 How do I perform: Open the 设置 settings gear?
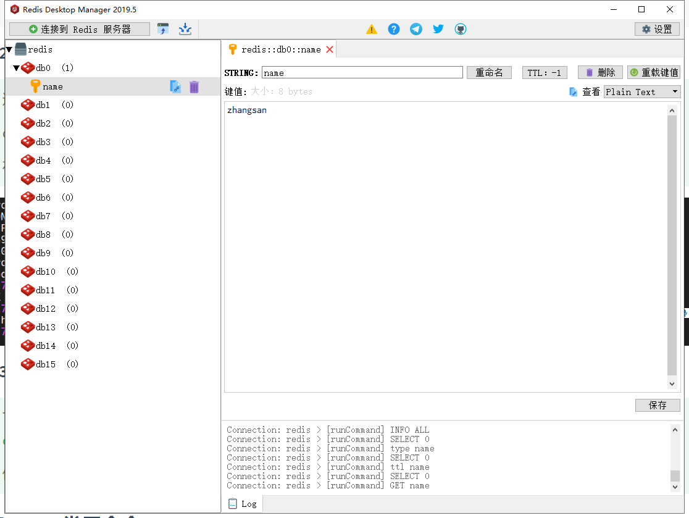click(656, 28)
